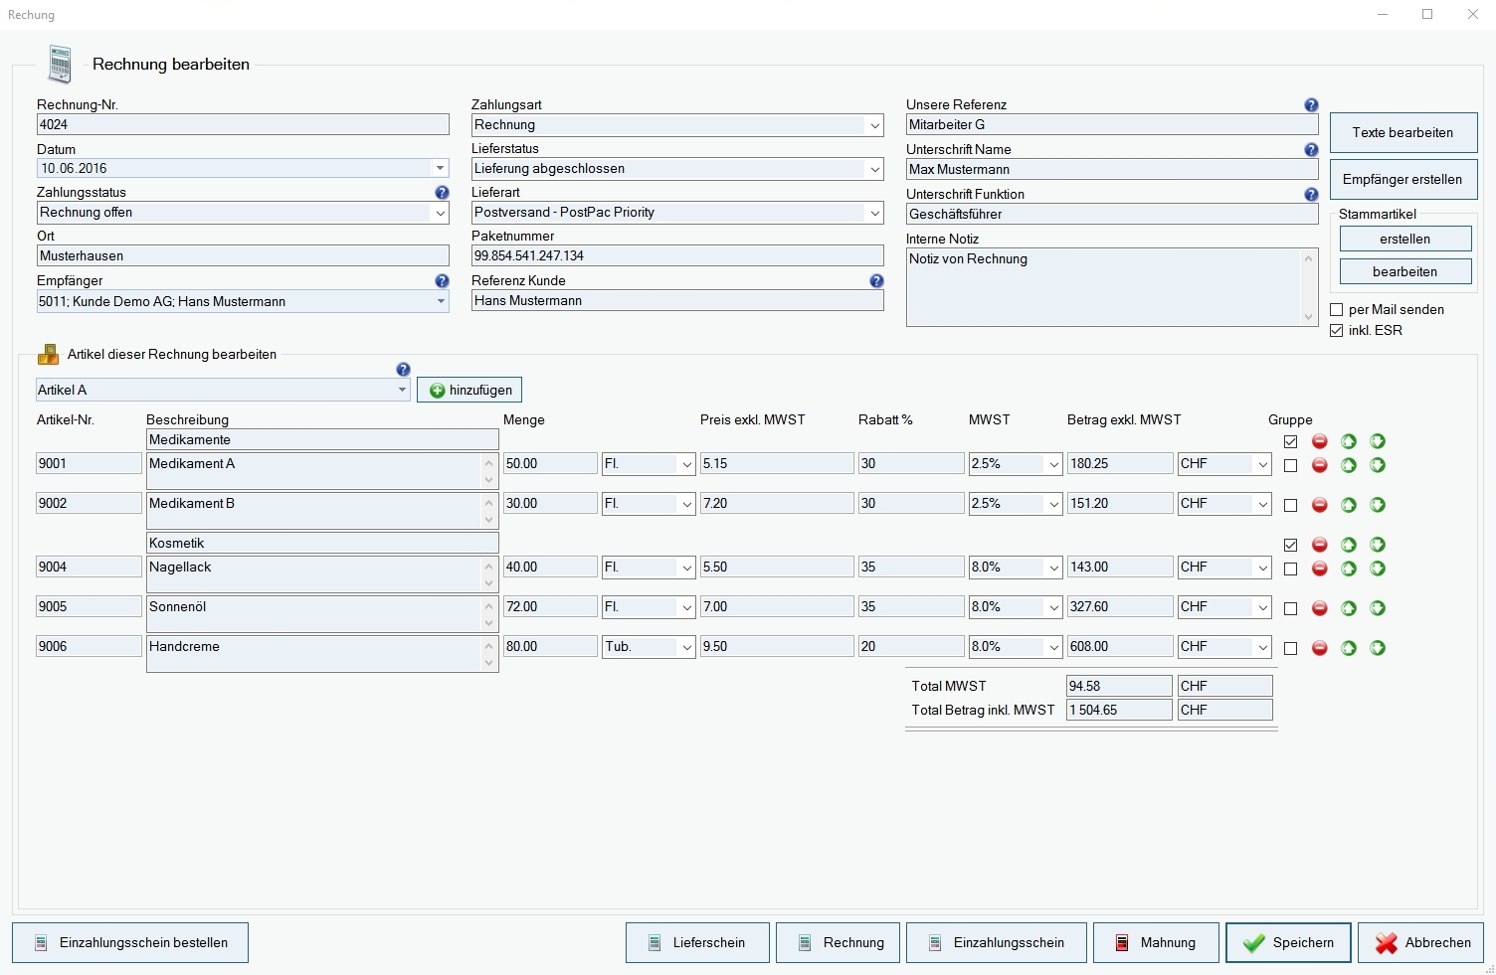Open help for Unterschrift Name field
The width and height of the screenshot is (1496, 975).
coord(1311,150)
